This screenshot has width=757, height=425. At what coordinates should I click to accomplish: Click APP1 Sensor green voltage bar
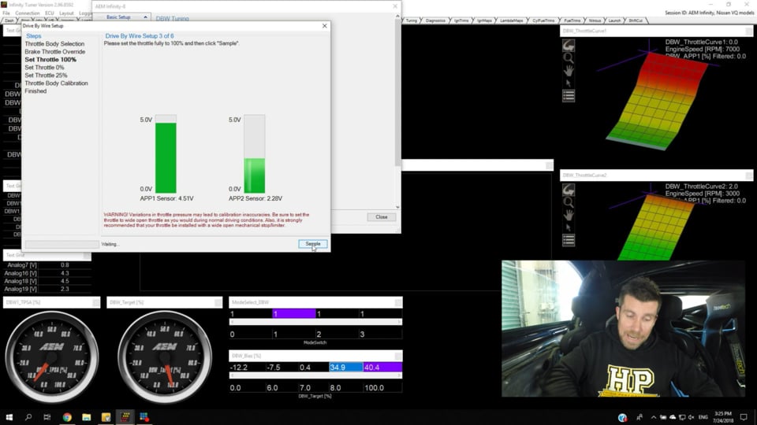(166, 158)
